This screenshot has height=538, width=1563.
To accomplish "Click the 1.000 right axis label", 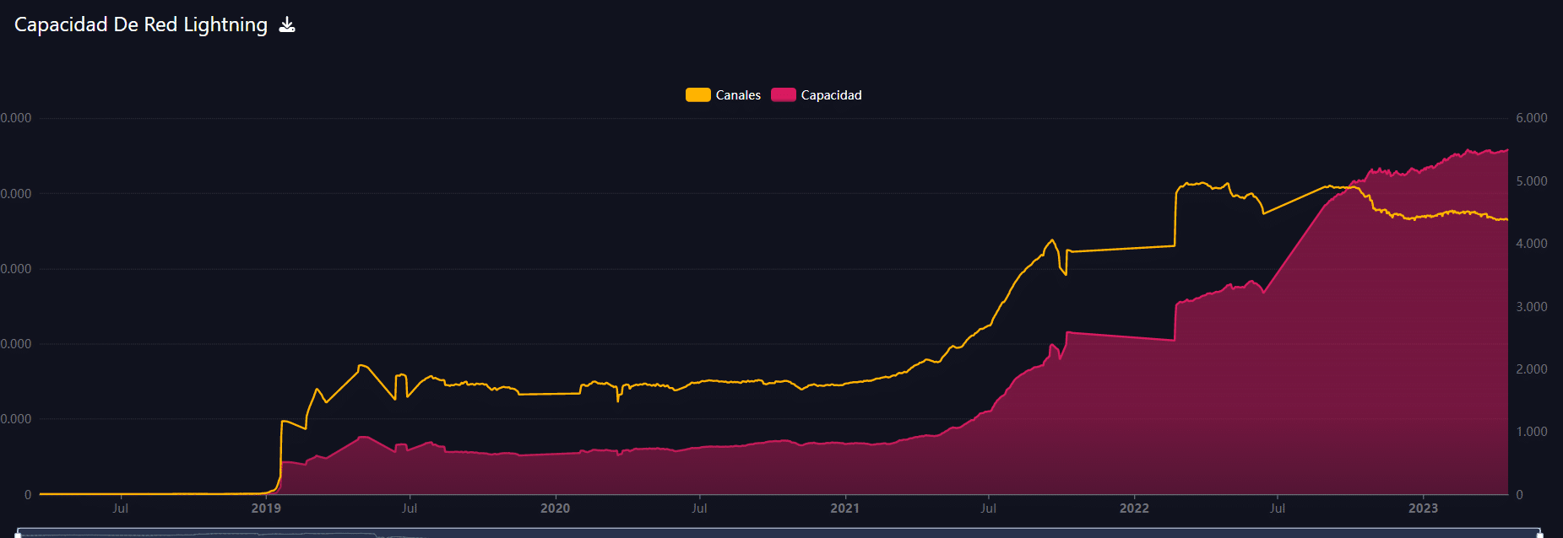I will click(1532, 432).
